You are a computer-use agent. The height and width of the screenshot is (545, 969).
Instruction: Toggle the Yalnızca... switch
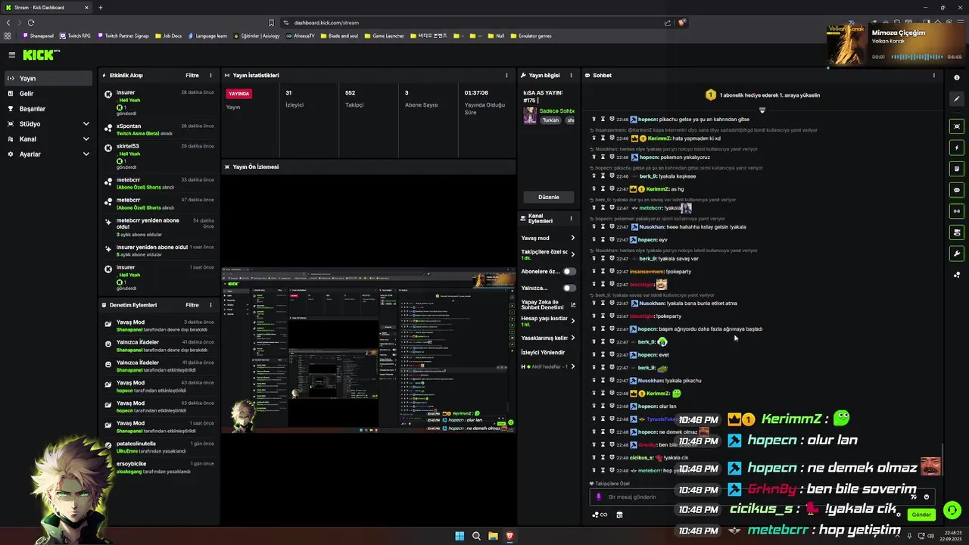tap(569, 288)
